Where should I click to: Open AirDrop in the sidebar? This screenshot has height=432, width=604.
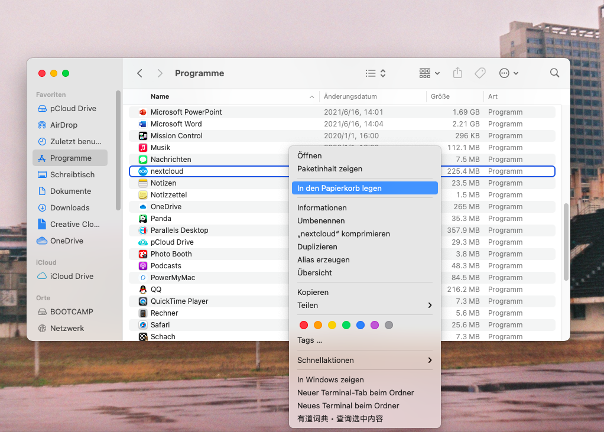coord(64,125)
